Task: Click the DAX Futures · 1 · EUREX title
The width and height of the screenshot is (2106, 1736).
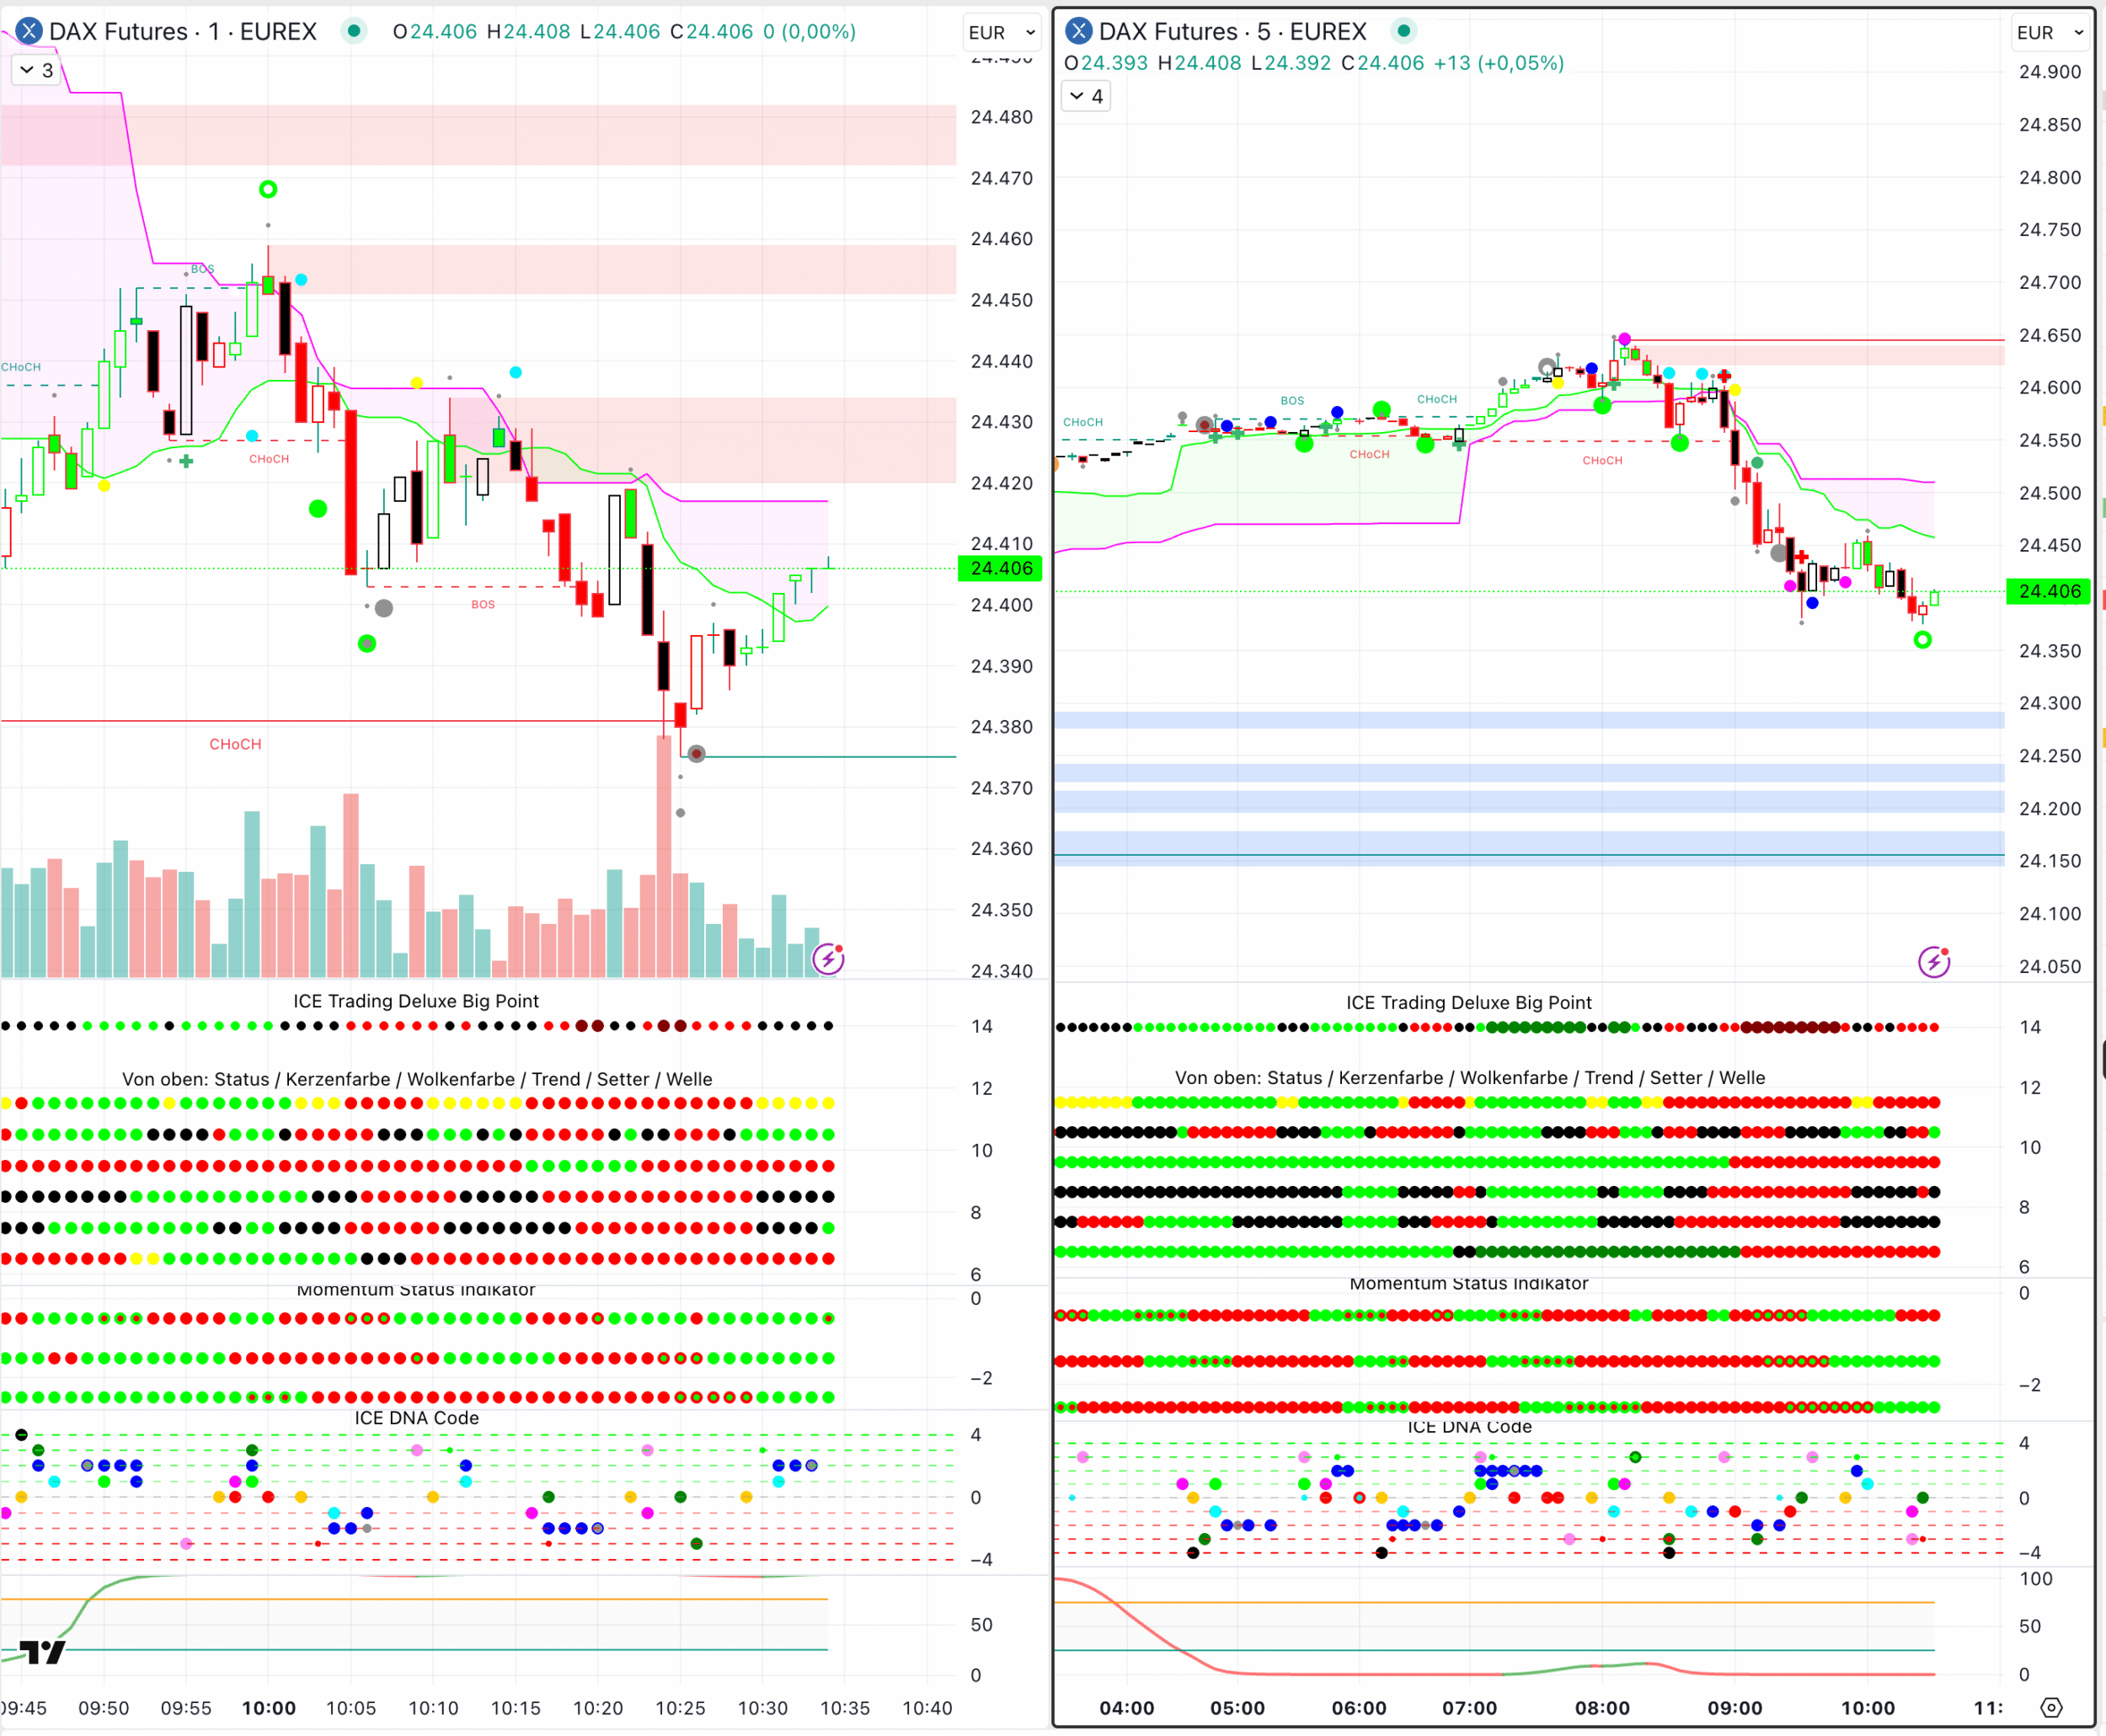Action: (x=183, y=31)
